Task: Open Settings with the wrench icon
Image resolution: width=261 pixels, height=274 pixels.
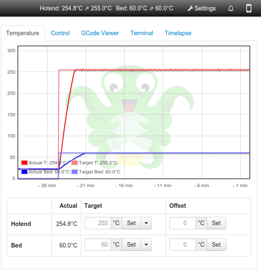Action: (x=201, y=8)
